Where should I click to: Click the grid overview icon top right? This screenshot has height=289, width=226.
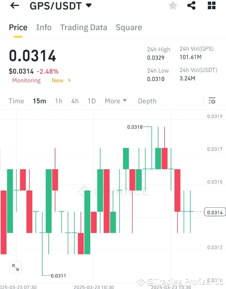[x=211, y=5]
